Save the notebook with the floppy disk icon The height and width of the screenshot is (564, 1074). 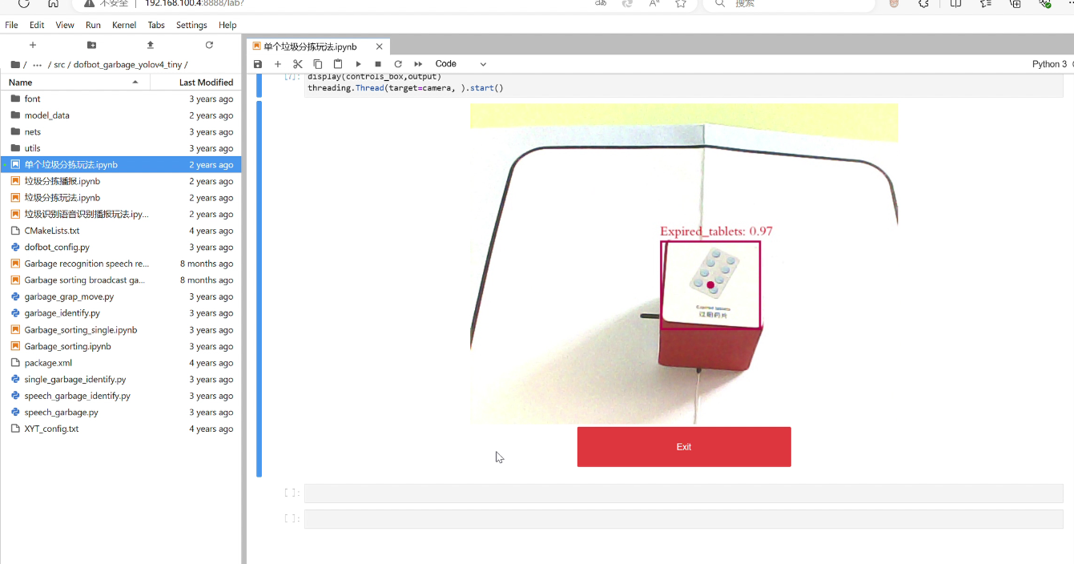(258, 64)
